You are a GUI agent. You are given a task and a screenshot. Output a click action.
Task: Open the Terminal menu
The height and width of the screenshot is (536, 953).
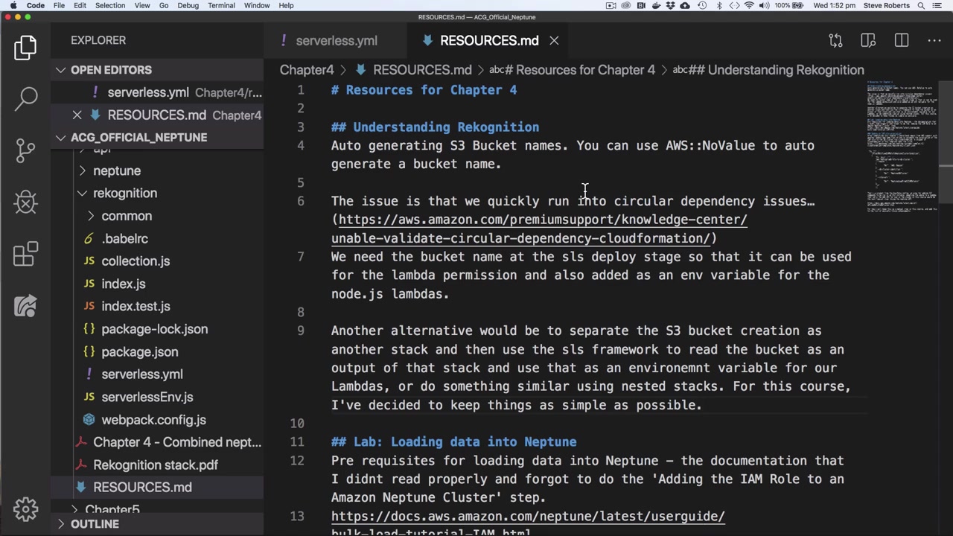coord(221,5)
